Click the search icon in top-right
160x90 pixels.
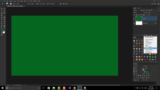[152, 4]
